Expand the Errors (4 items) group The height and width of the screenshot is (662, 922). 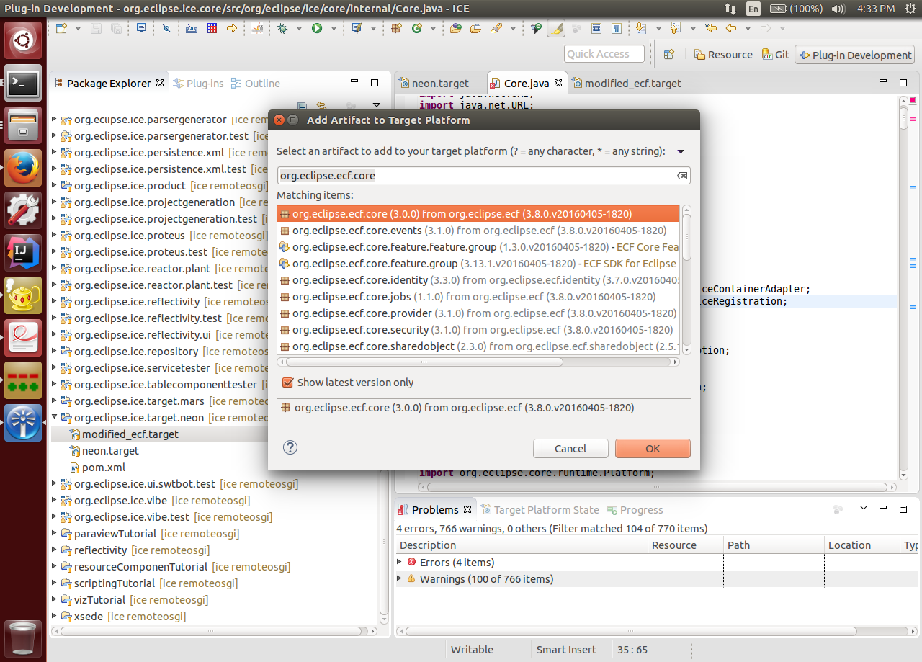point(400,562)
